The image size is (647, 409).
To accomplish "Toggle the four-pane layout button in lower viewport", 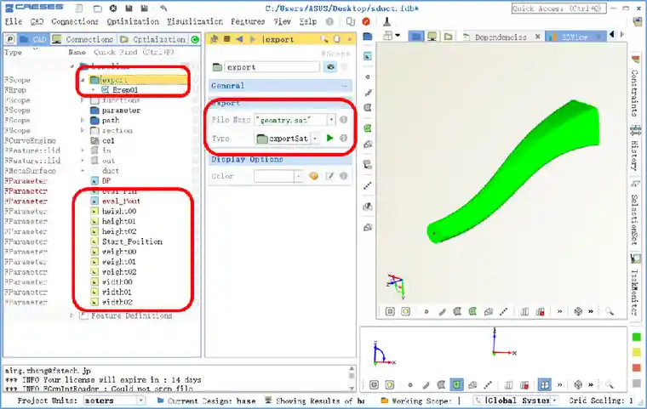I will (x=545, y=385).
